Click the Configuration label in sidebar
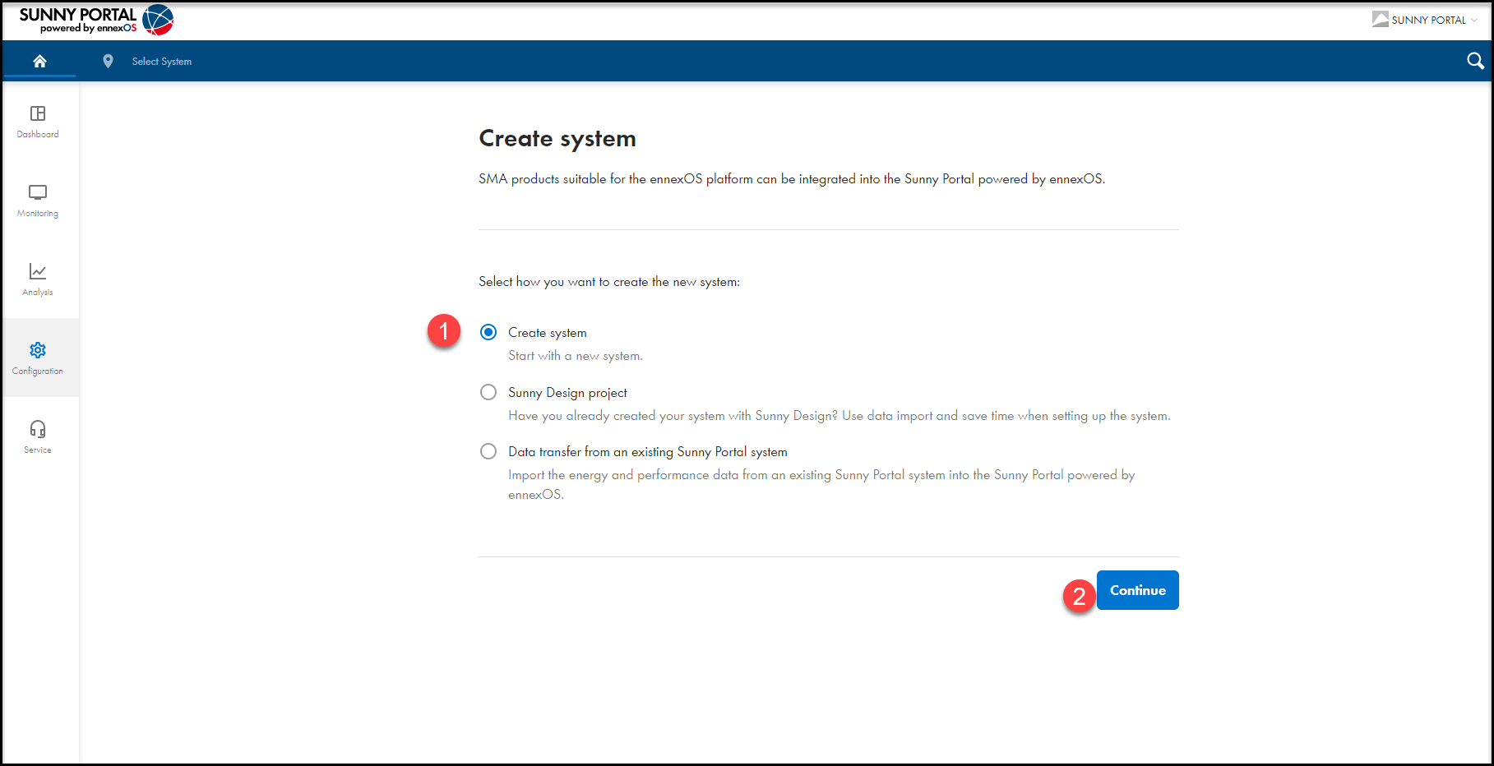The height and width of the screenshot is (766, 1494). point(38,371)
